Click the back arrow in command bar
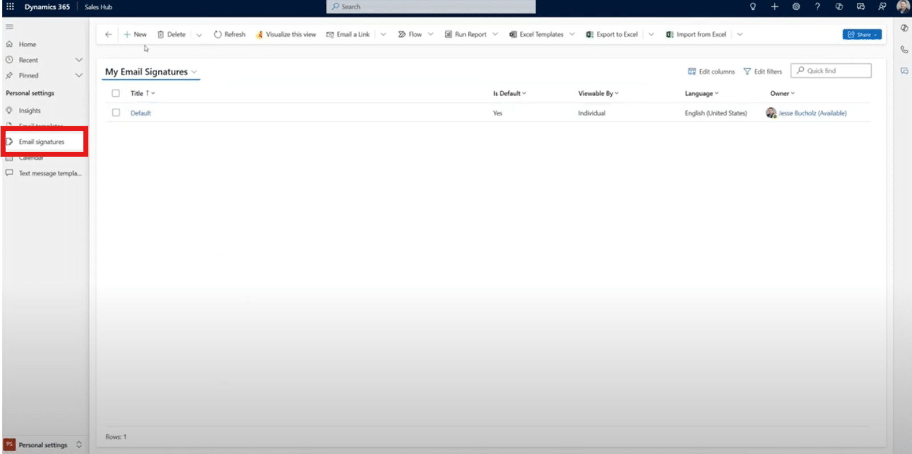The height and width of the screenshot is (454, 912). [x=108, y=35]
